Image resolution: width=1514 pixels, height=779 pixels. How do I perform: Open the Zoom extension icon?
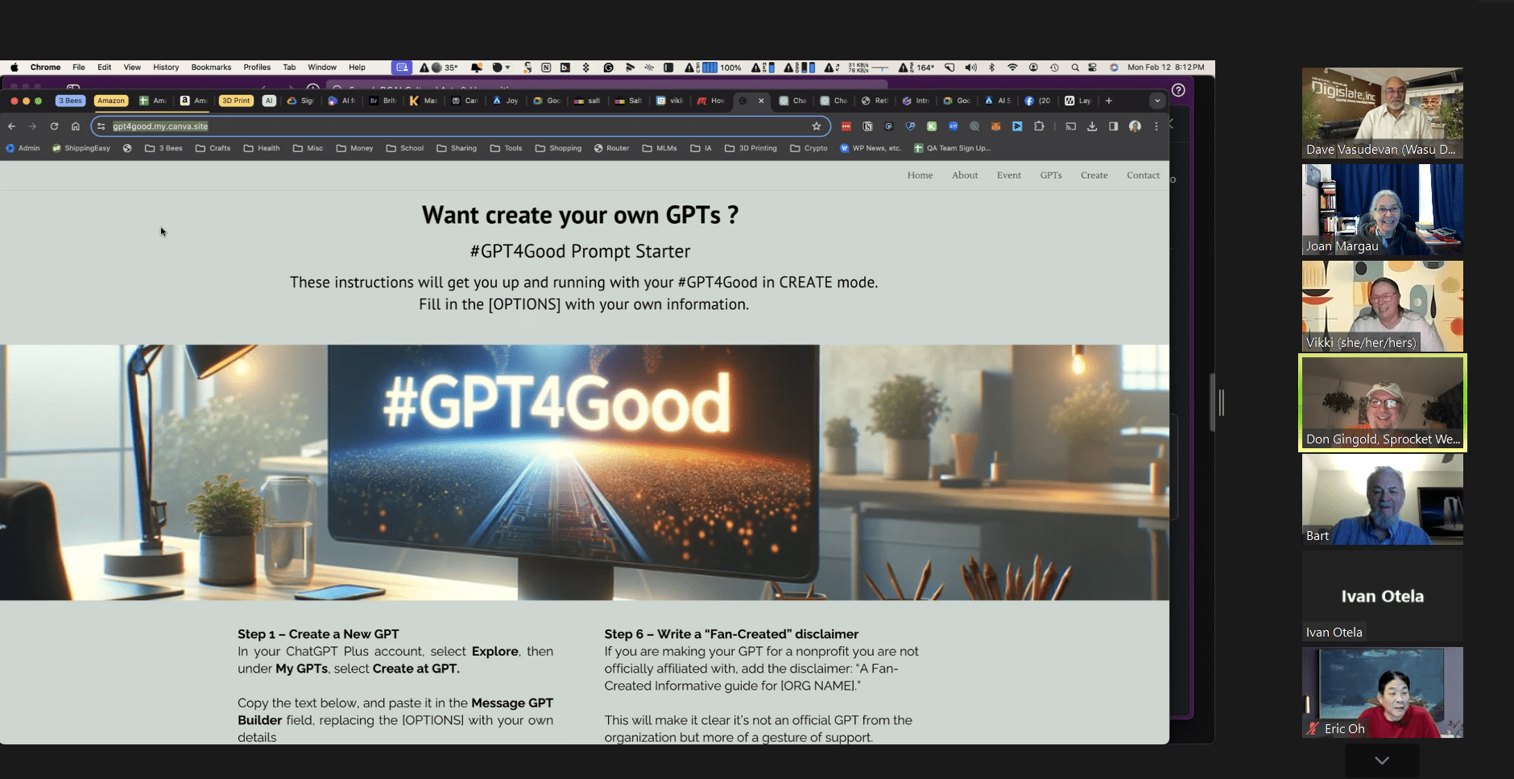tap(953, 126)
